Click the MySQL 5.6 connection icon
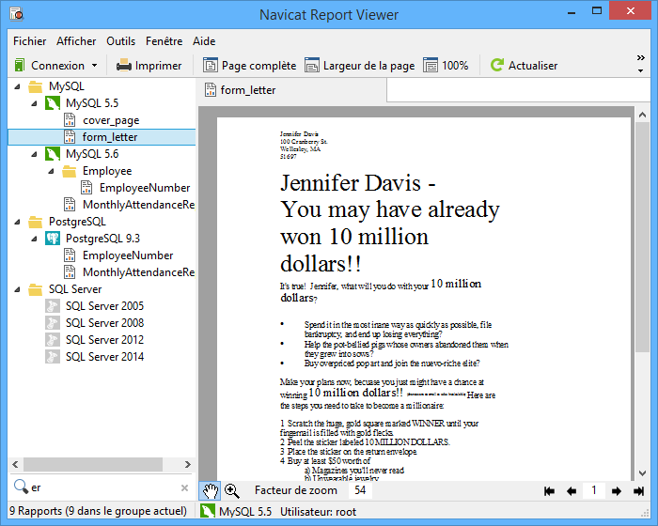The image size is (658, 526). point(53,154)
